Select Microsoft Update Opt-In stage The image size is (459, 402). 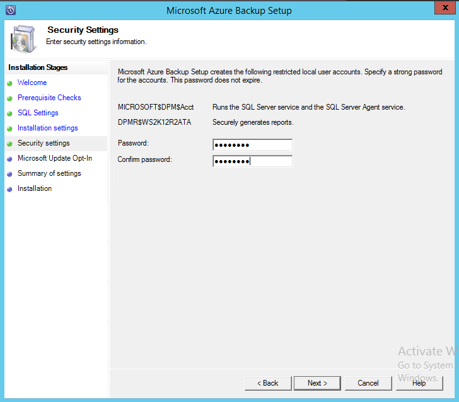click(55, 158)
